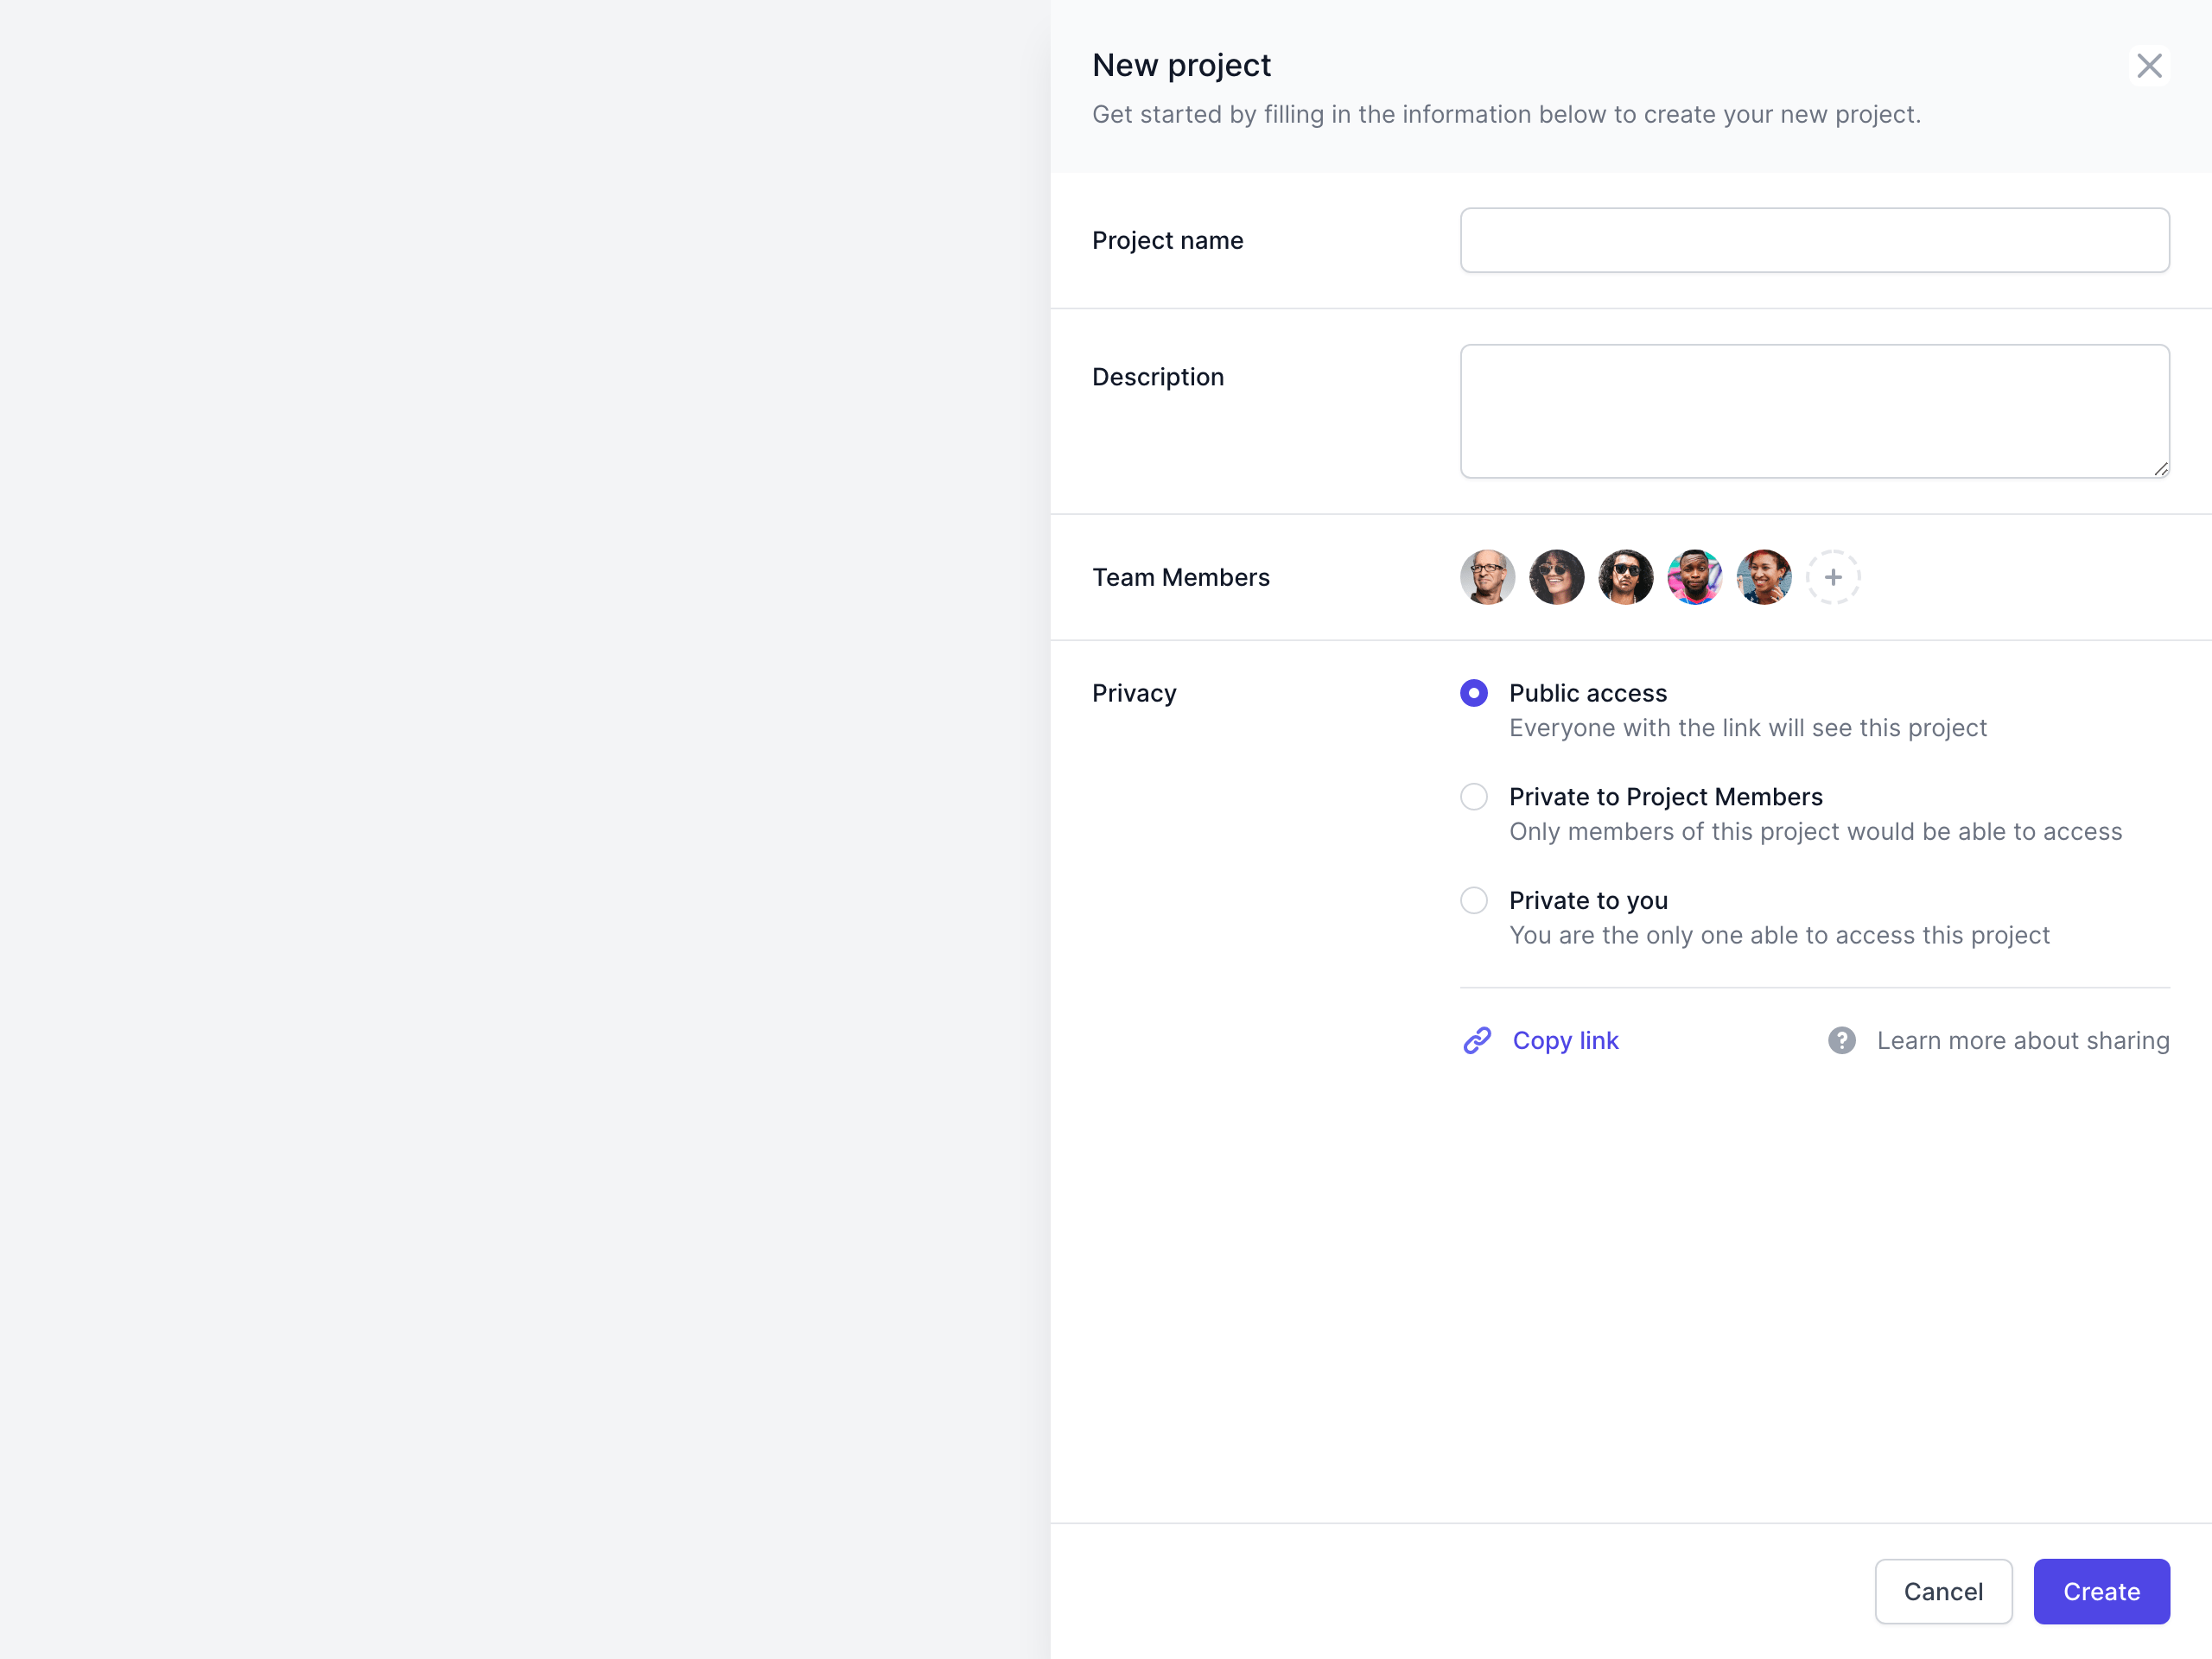Click the question mark help icon
The image size is (2212, 1659).
(x=1841, y=1041)
